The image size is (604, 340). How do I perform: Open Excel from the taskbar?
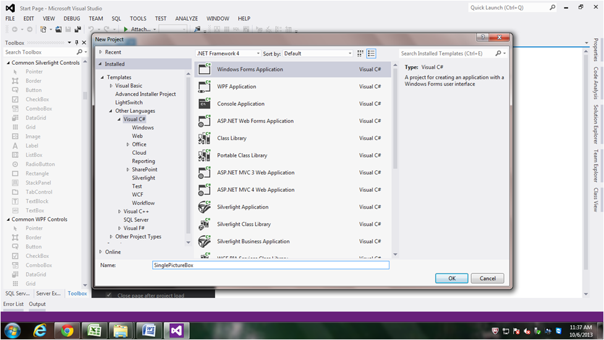[x=94, y=330]
